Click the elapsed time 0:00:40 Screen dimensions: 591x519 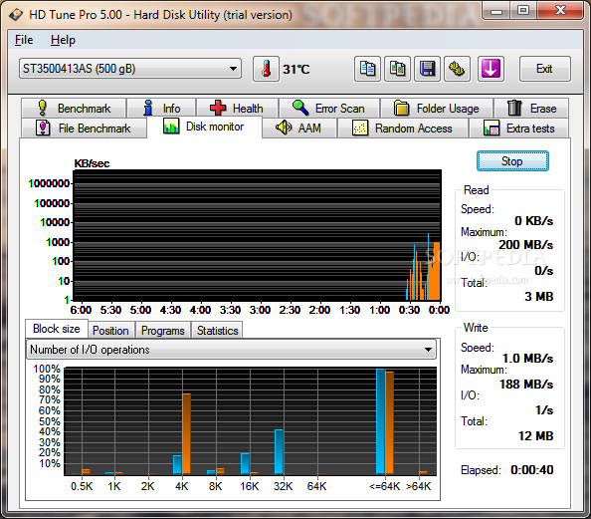pos(532,470)
